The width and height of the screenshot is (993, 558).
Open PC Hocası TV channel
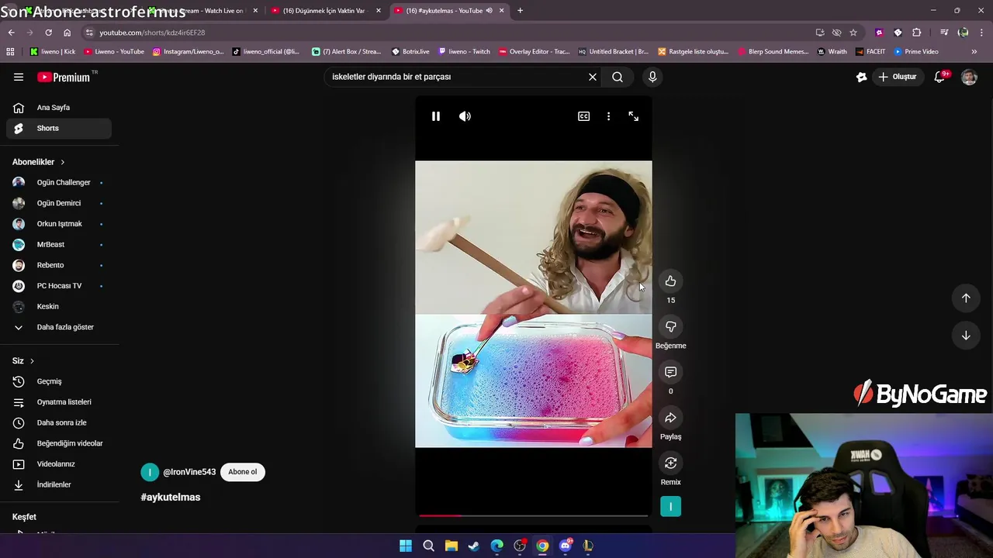tap(59, 286)
